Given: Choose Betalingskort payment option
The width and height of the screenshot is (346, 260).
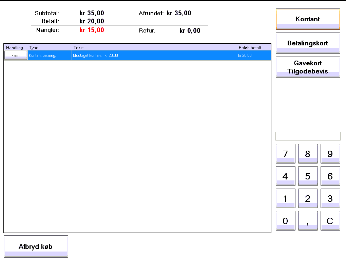Looking at the screenshot, I should coord(308,43).
